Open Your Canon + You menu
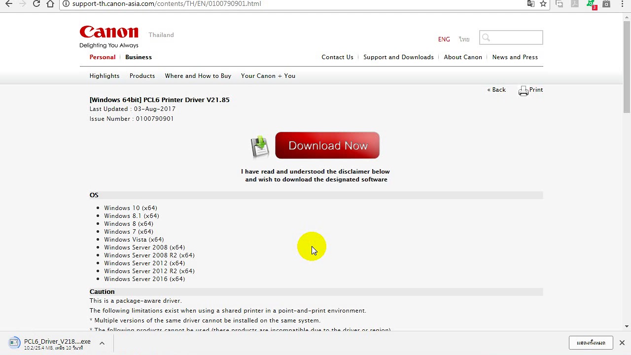 pyautogui.click(x=268, y=76)
